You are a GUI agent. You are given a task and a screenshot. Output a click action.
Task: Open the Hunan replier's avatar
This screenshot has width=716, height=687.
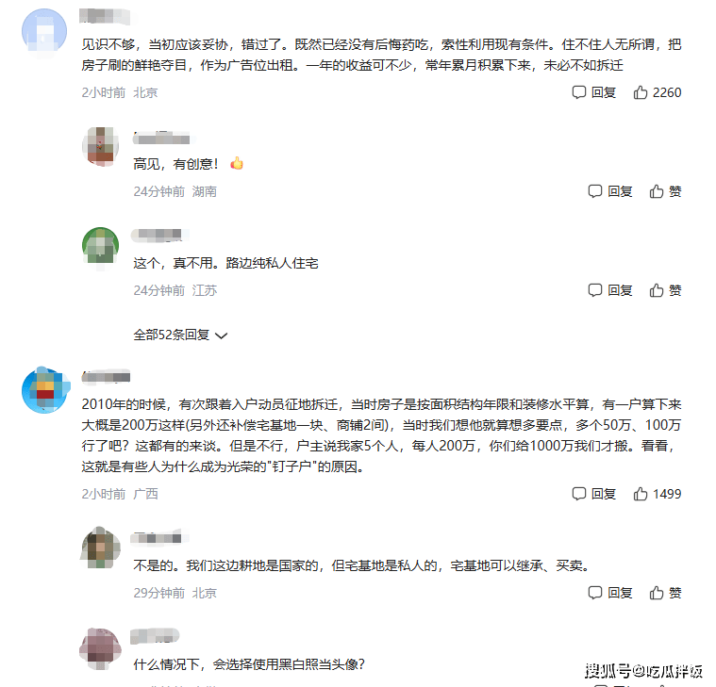tap(100, 146)
